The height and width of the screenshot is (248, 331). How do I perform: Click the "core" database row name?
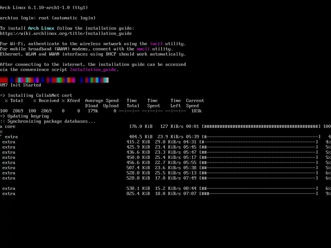pos(10,127)
